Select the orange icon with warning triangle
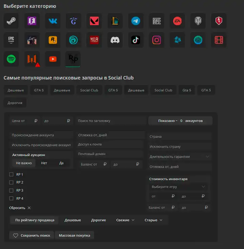 tap(32, 59)
